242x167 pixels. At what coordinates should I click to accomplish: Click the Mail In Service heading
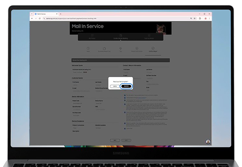tap(88, 26)
